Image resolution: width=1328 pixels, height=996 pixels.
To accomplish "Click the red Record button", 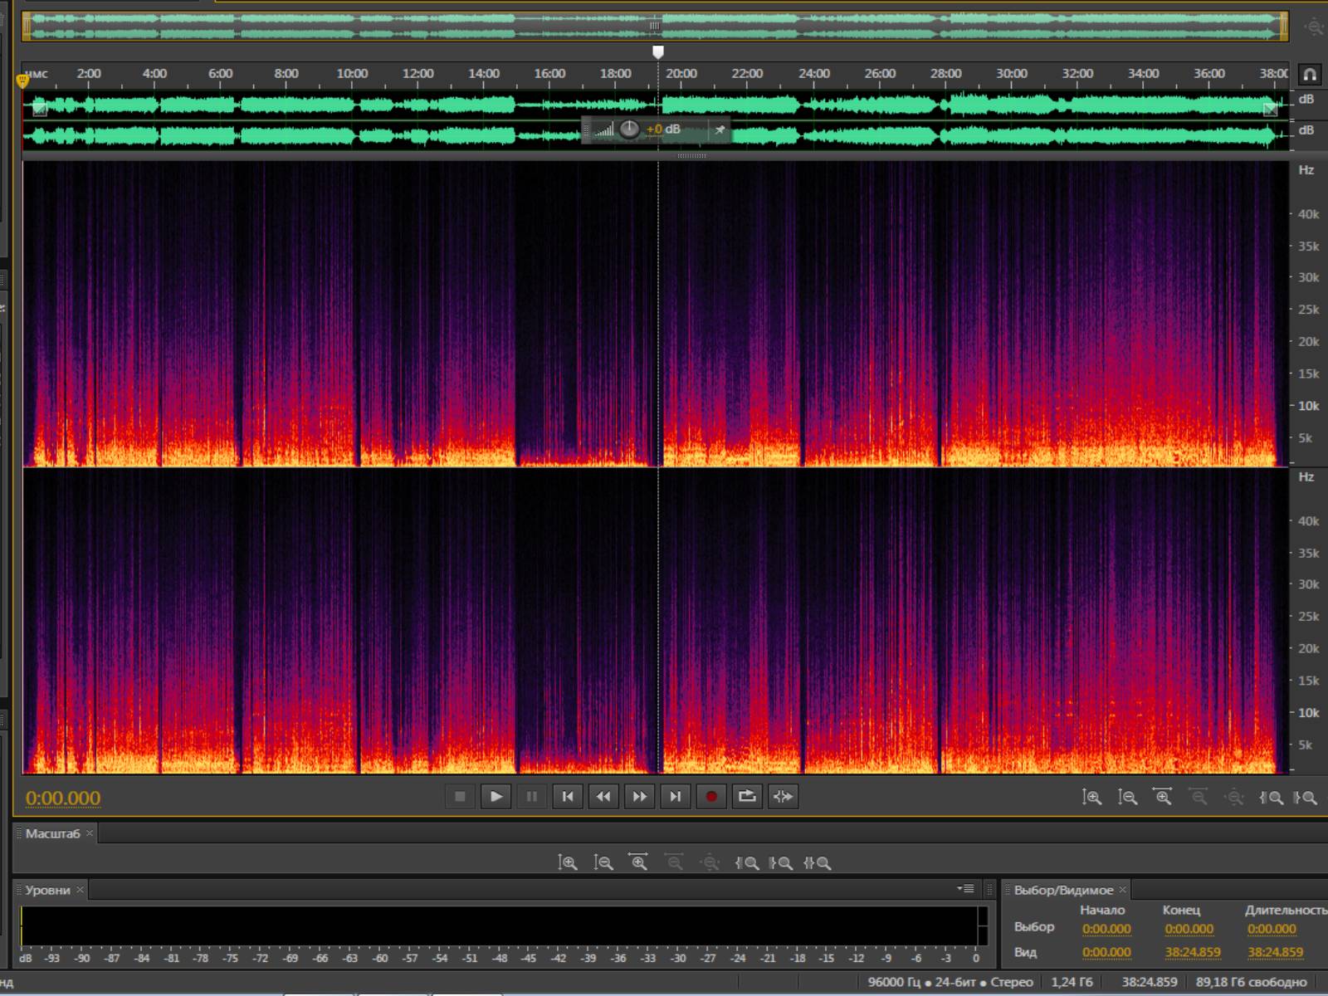I will [x=711, y=797].
